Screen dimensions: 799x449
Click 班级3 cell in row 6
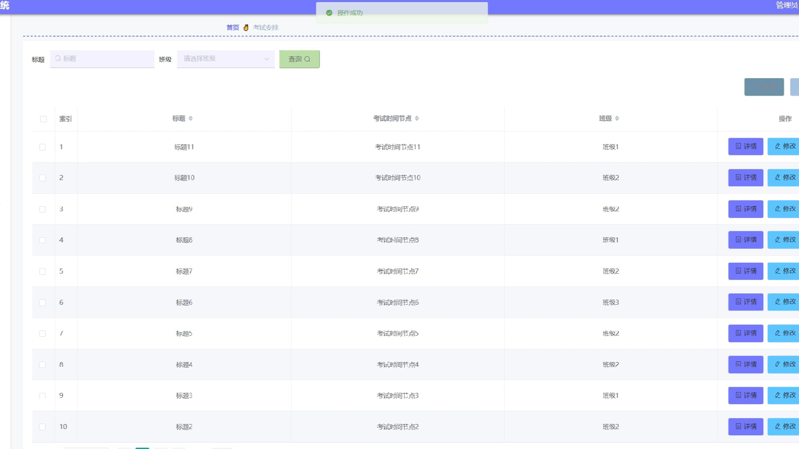[x=610, y=303]
